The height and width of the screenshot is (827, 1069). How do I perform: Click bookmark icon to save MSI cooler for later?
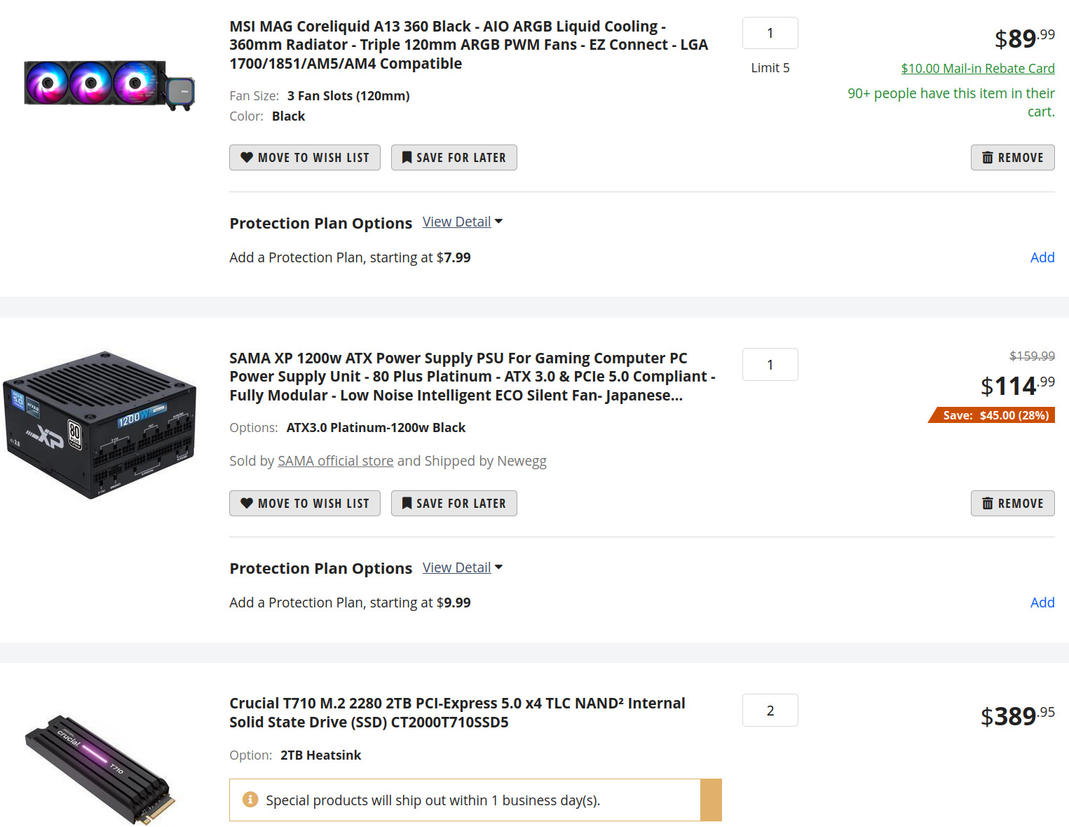(407, 158)
